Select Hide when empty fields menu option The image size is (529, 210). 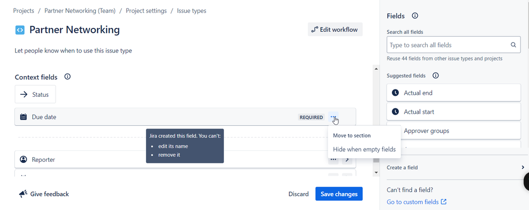364,149
